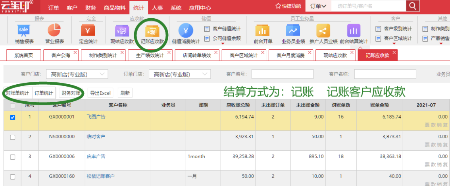This screenshot has height=186, width=450.
Task: Click the 订单统计 button
Action: (44, 93)
